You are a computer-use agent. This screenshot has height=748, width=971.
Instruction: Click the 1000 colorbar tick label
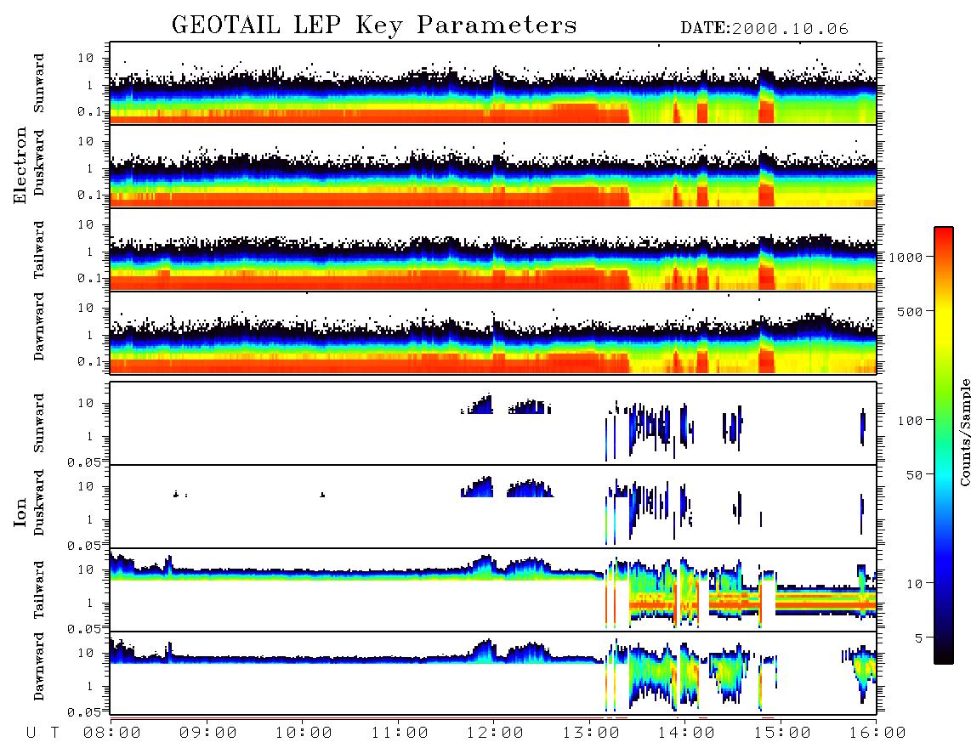[x=906, y=257]
